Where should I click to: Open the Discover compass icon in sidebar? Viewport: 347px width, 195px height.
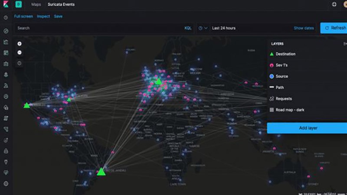[6, 31]
